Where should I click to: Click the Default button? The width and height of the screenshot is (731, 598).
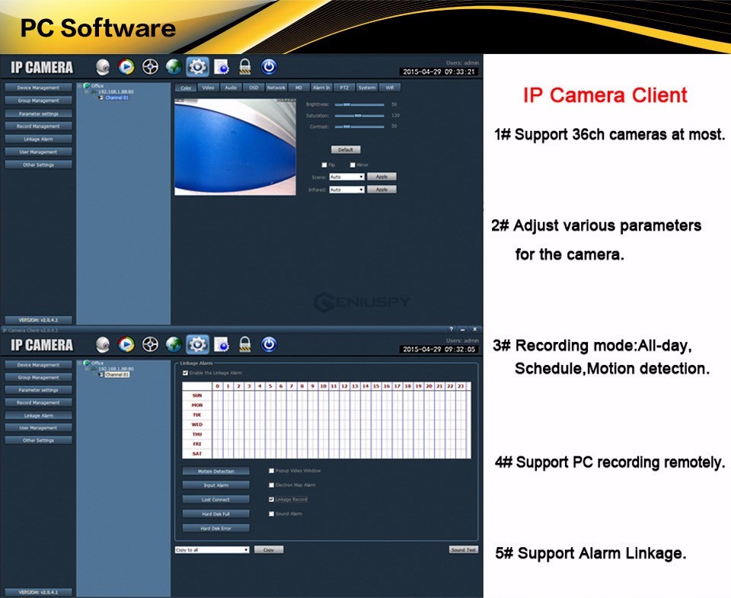coord(345,149)
